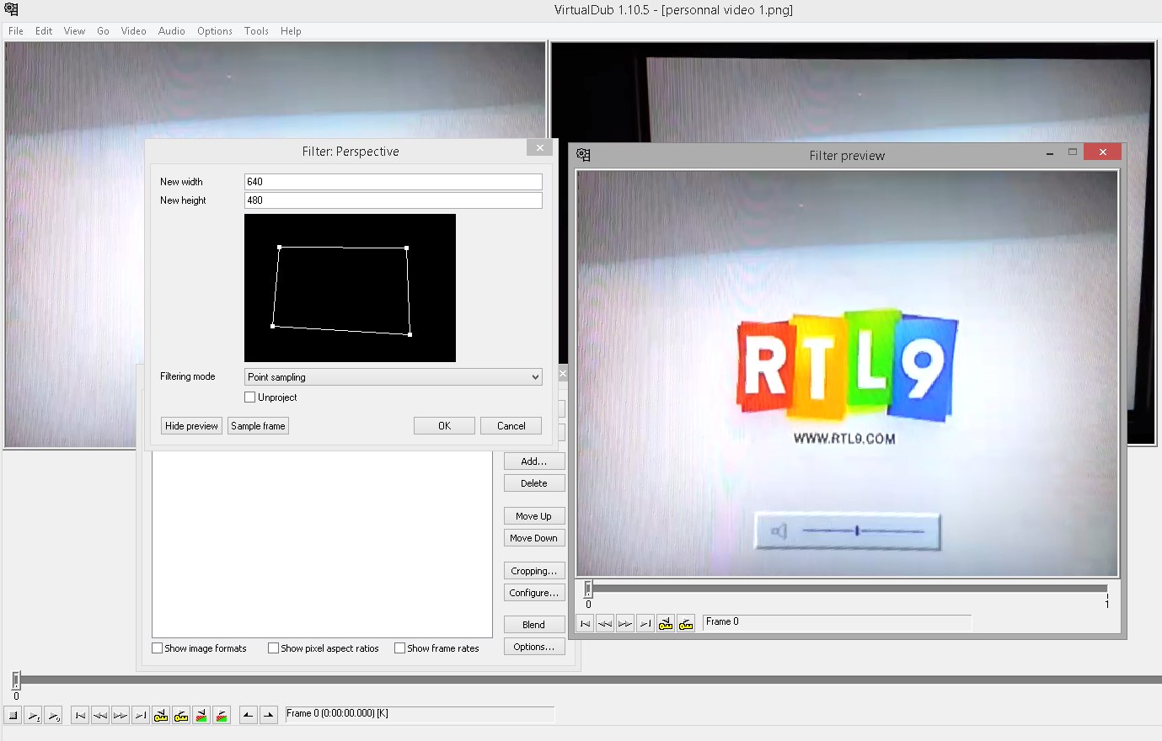Click Add... in the Filters dialog
1162x741 pixels.
[534, 461]
